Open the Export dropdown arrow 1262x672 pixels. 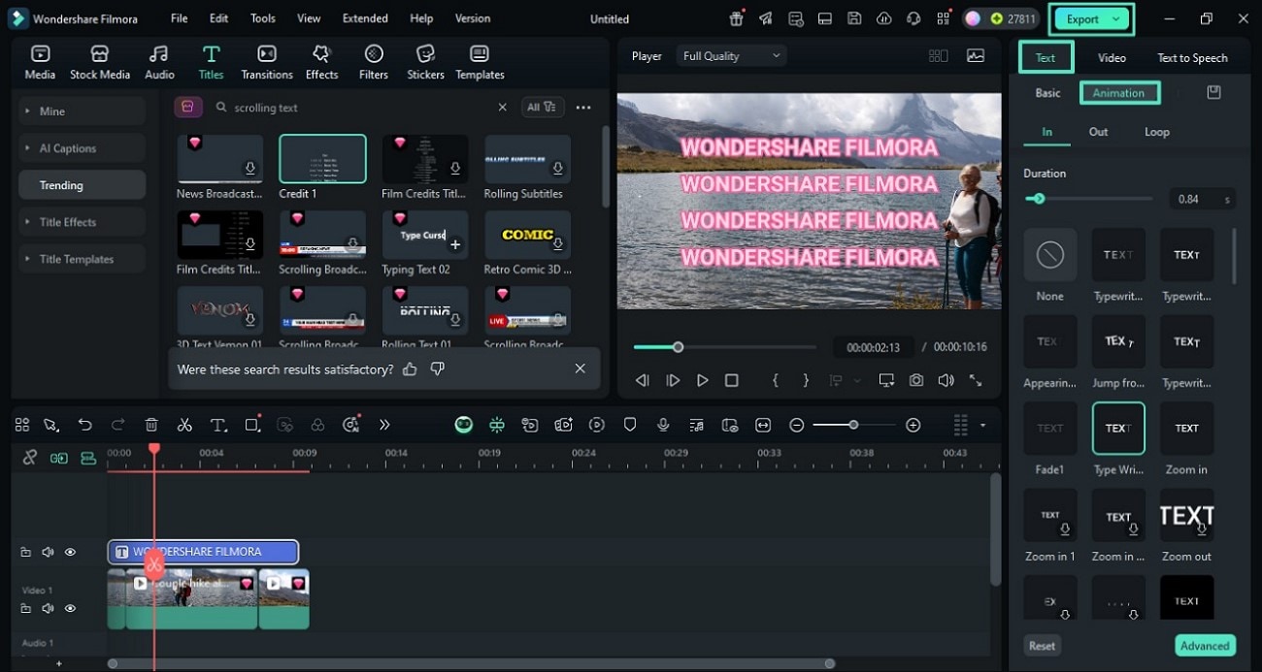coord(1116,18)
